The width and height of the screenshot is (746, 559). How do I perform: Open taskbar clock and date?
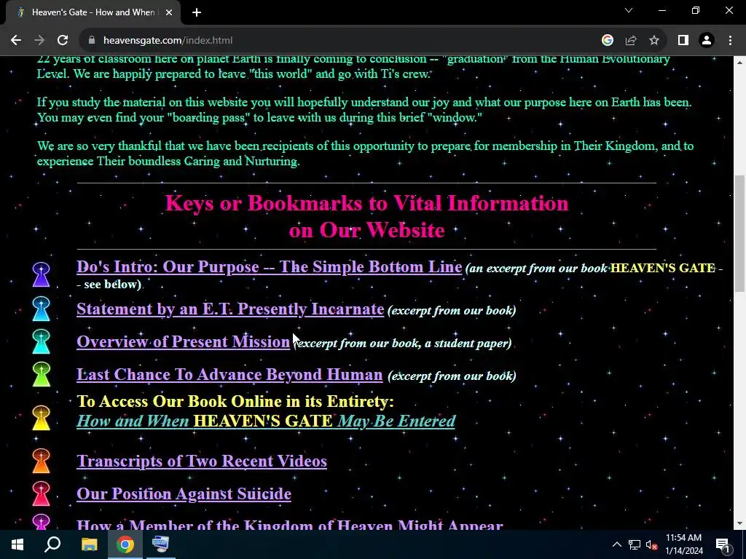(683, 544)
